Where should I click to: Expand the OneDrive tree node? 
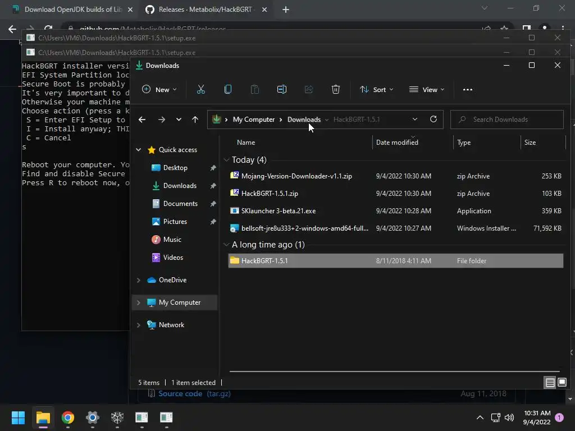pos(139,280)
